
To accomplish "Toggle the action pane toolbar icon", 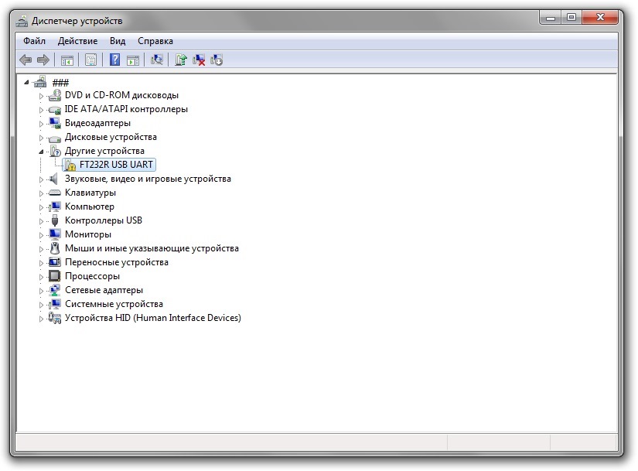I will [133, 60].
